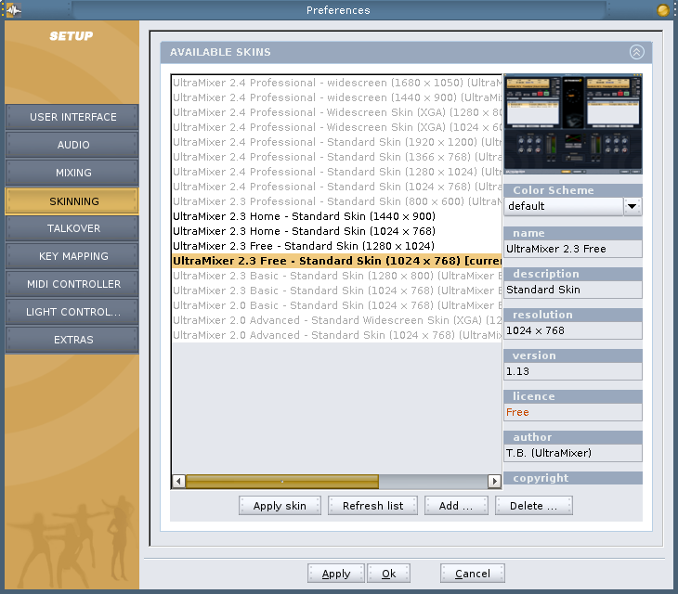
Task: Click the waveform app icon in title bar
Action: coord(13,10)
